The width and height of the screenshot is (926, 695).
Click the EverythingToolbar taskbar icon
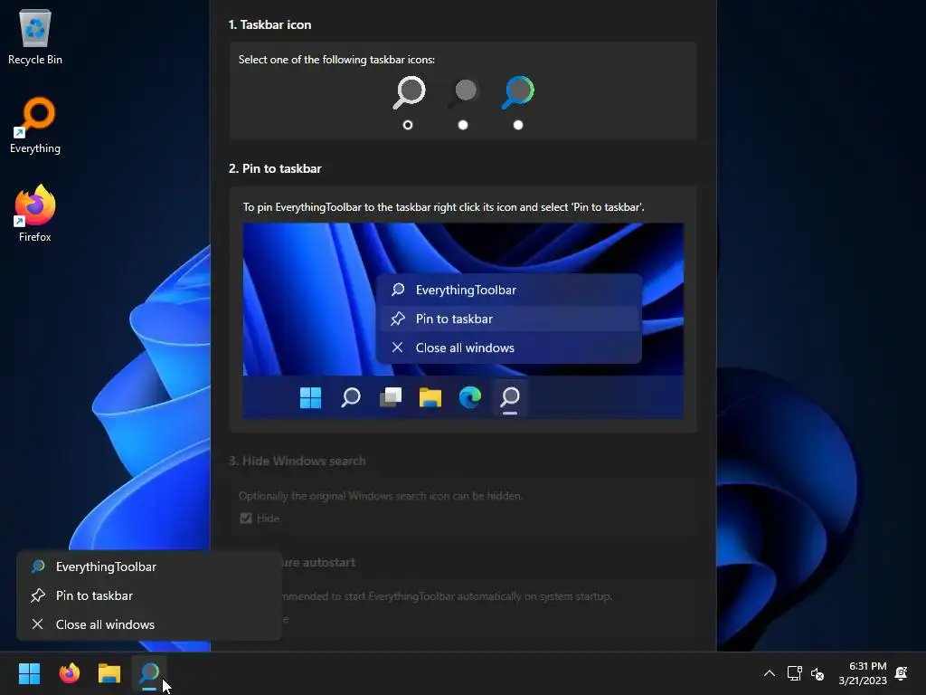click(149, 672)
